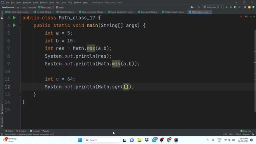256x144 pixels.
Task: Close the Math_class_17.java tab
Action: coord(210,12)
